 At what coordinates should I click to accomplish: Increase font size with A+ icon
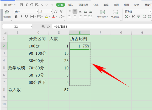click(56, 11)
